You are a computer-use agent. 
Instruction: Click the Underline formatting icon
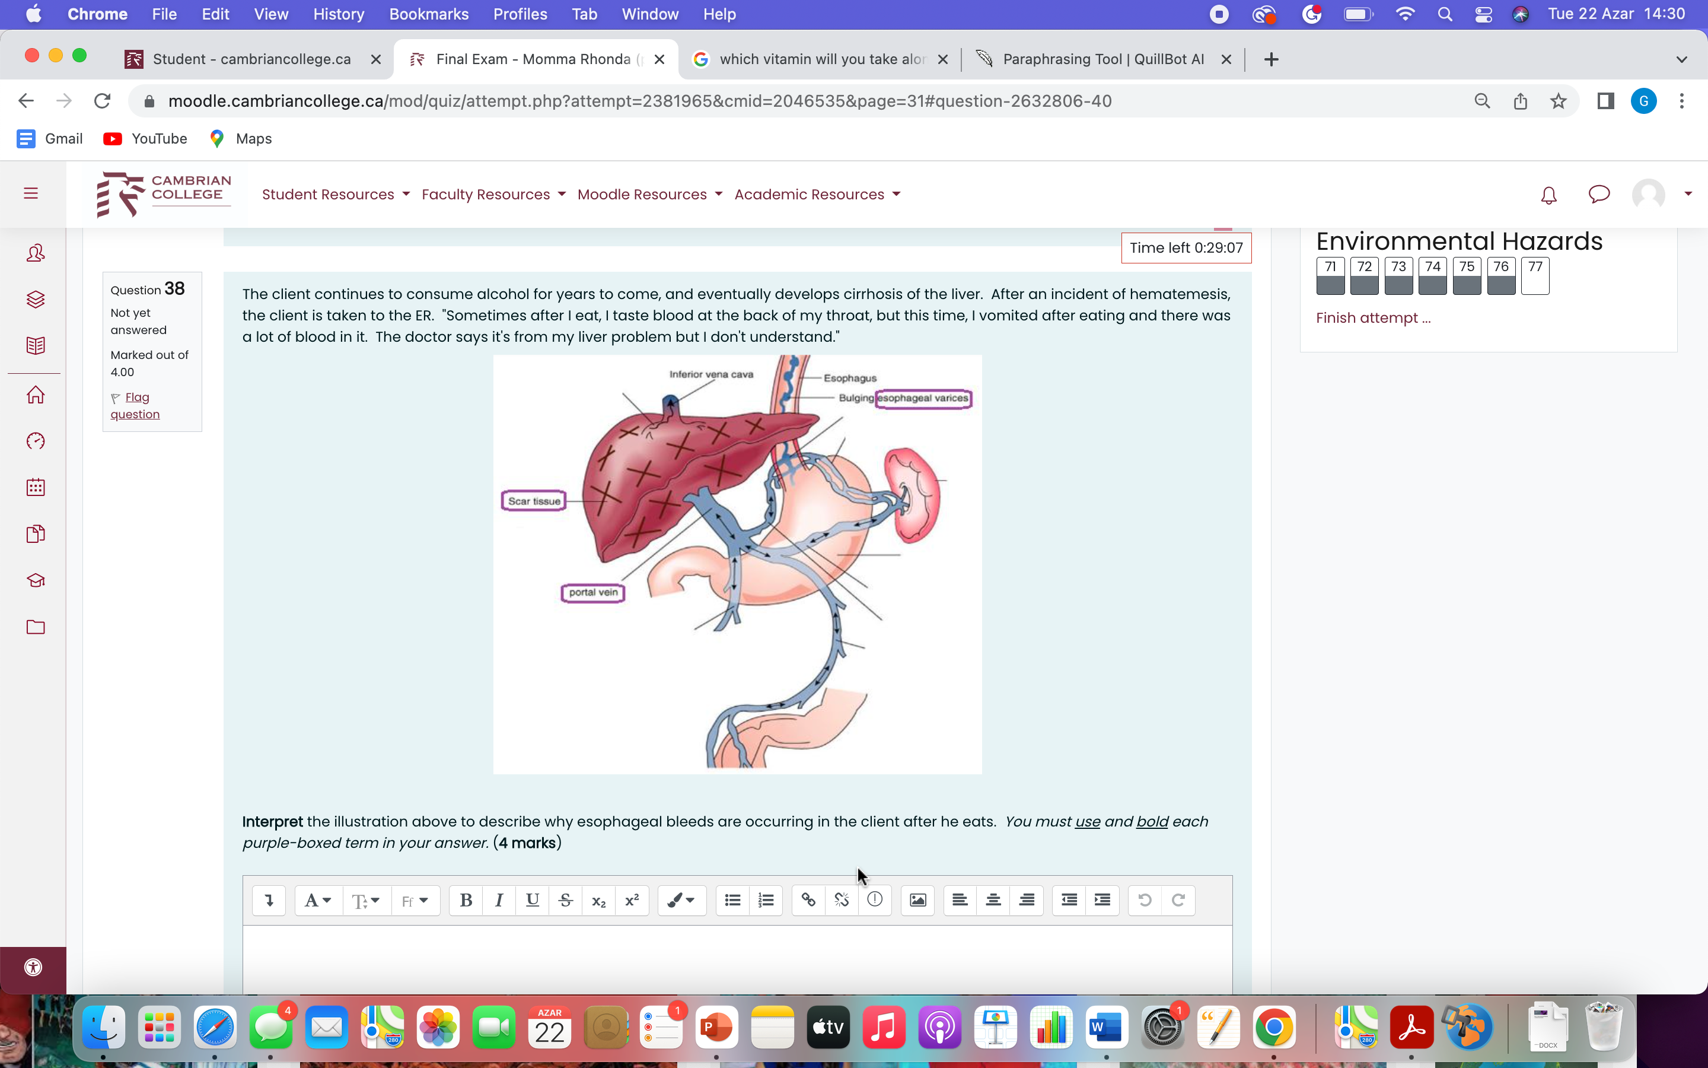(x=532, y=900)
